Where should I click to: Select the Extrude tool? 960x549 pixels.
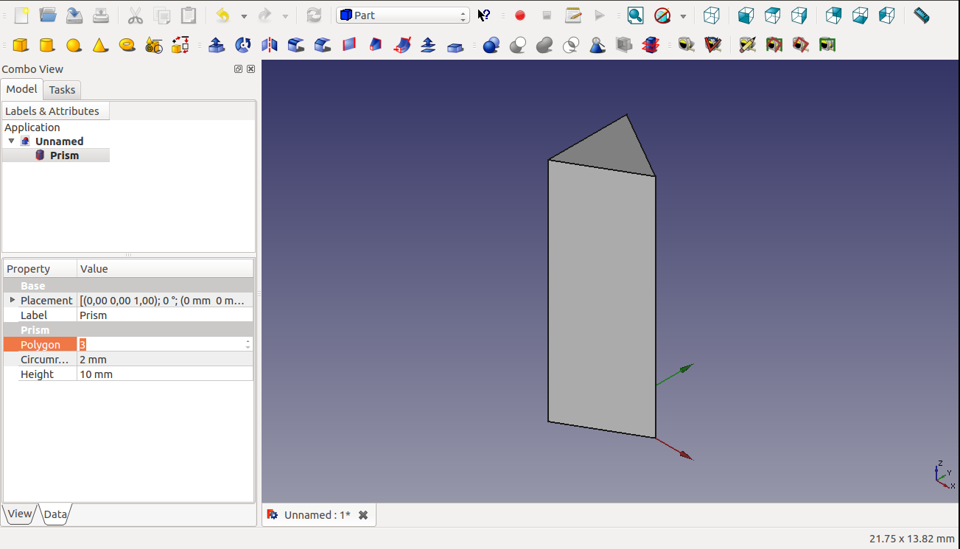click(217, 46)
